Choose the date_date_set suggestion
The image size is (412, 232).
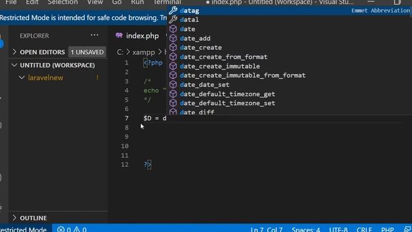pyautogui.click(x=289, y=84)
